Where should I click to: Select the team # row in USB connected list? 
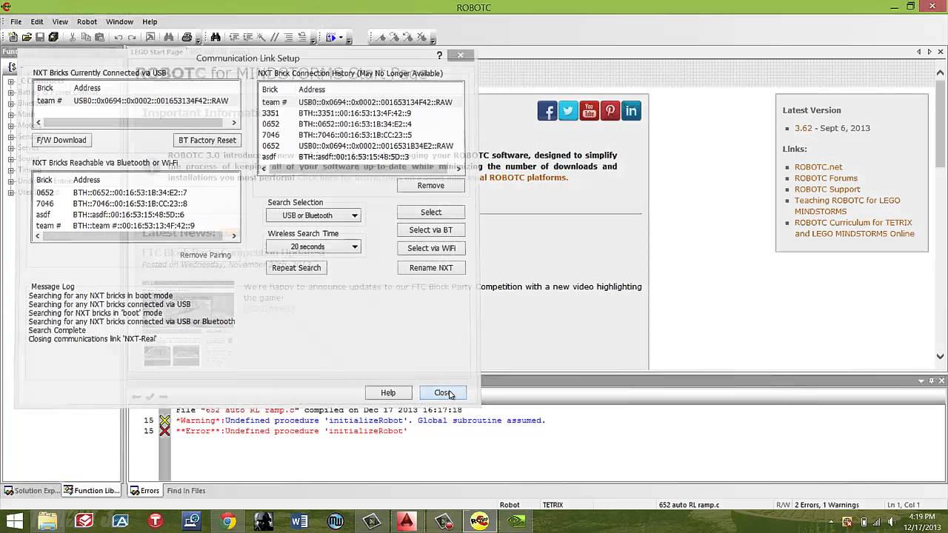[x=135, y=101]
